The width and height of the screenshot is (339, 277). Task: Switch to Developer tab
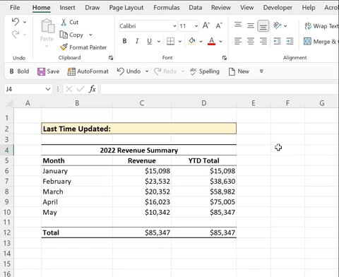pyautogui.click(x=278, y=8)
